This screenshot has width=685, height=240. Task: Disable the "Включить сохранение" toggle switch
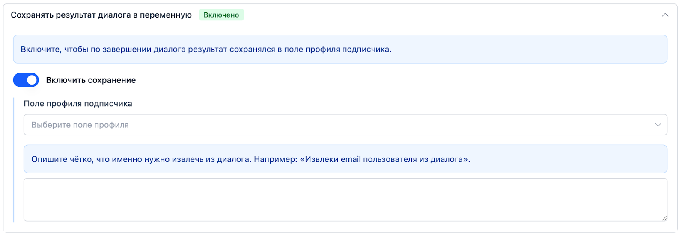point(26,80)
